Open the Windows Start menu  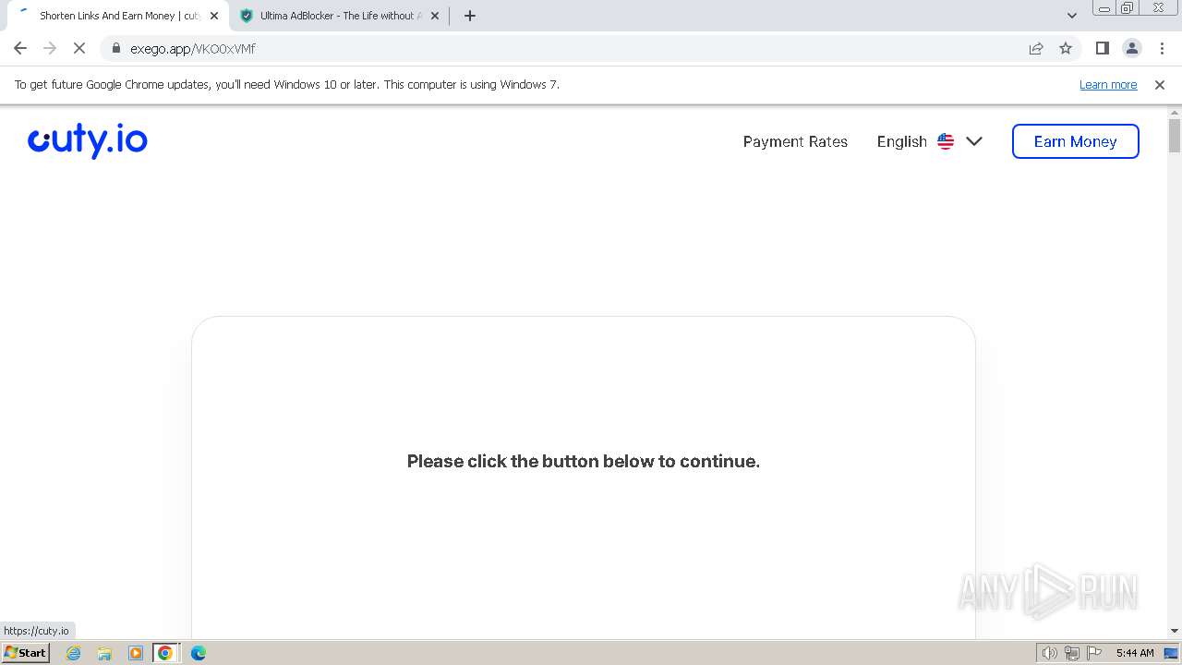pyautogui.click(x=25, y=652)
